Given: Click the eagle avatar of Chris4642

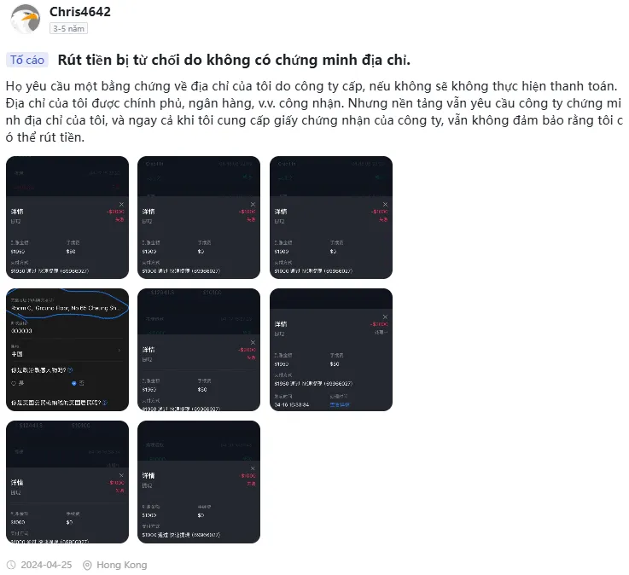Looking at the screenshot, I should (26, 19).
